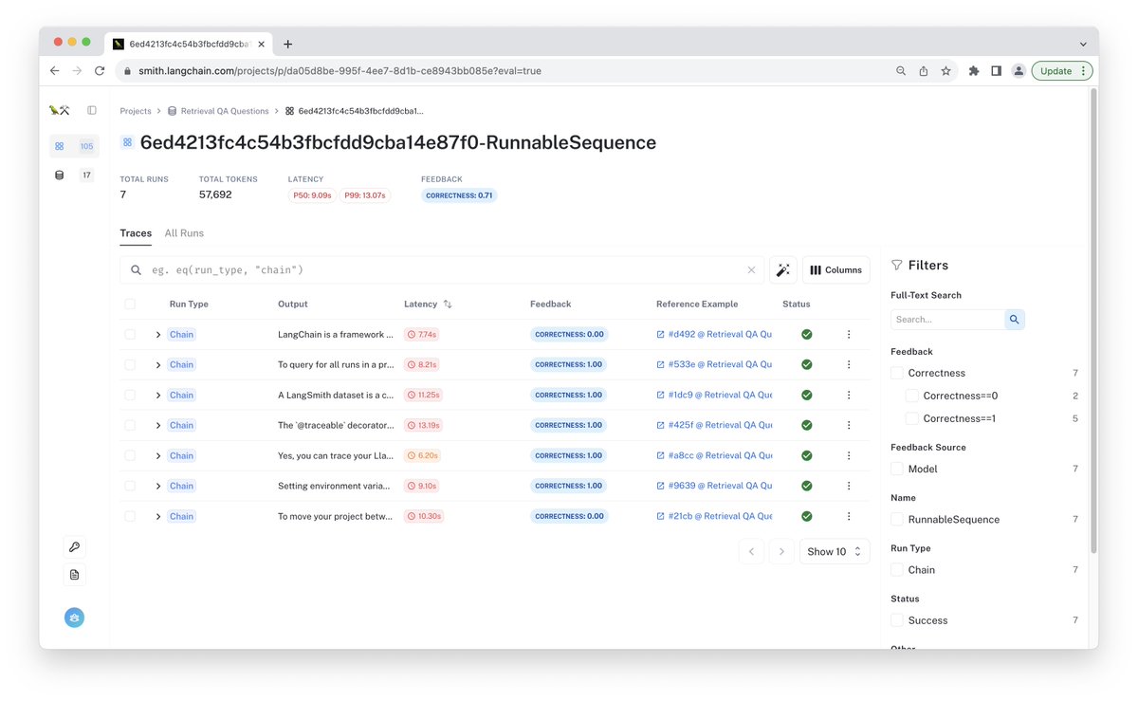Check the Correctness==1 filter

point(912,419)
